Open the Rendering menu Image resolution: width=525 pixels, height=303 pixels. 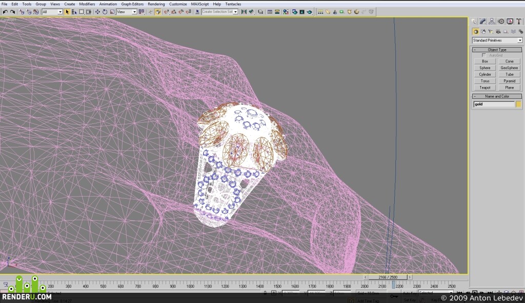pos(156,4)
